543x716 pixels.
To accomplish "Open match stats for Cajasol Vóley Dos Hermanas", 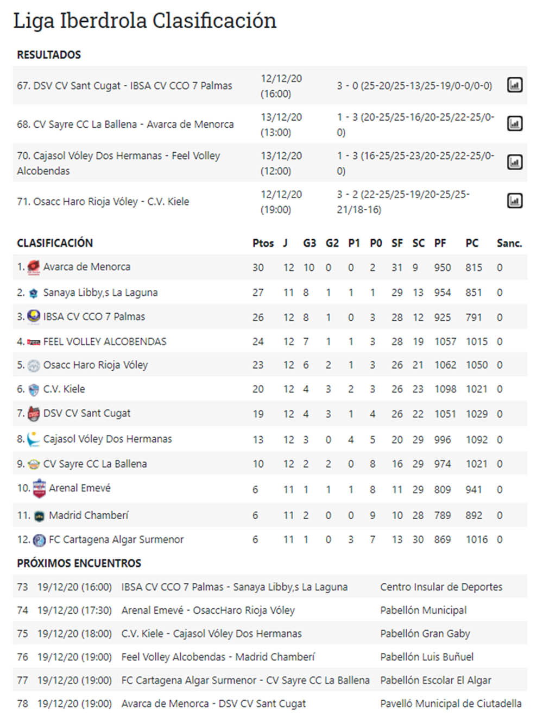I will (515, 162).
